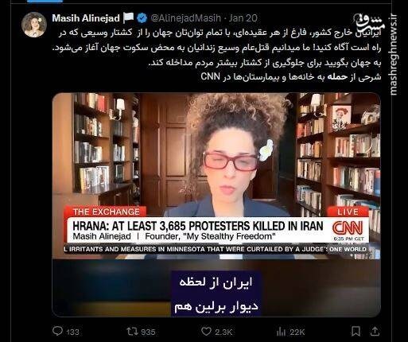Click the 133 replies count
Screen dimensions: 408x342
pos(72,332)
